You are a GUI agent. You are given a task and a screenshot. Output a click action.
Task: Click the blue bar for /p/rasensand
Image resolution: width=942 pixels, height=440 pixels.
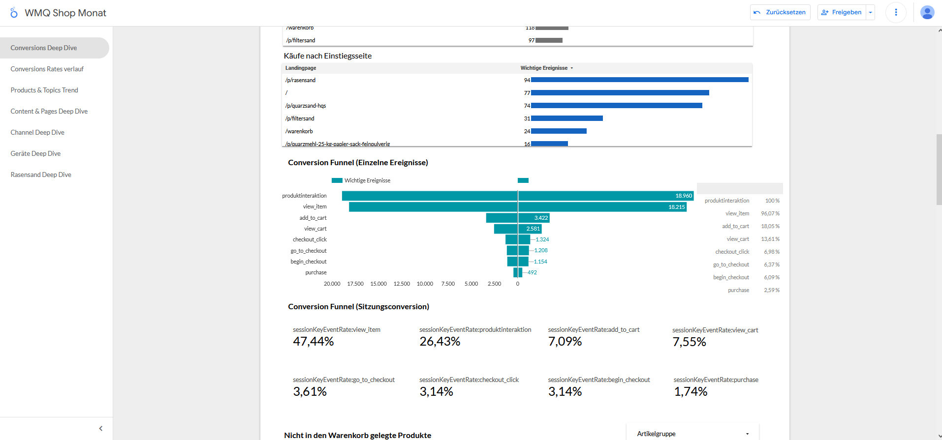640,80
